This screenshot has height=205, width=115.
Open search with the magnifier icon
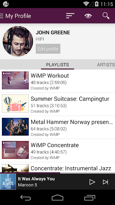coord(106,16)
